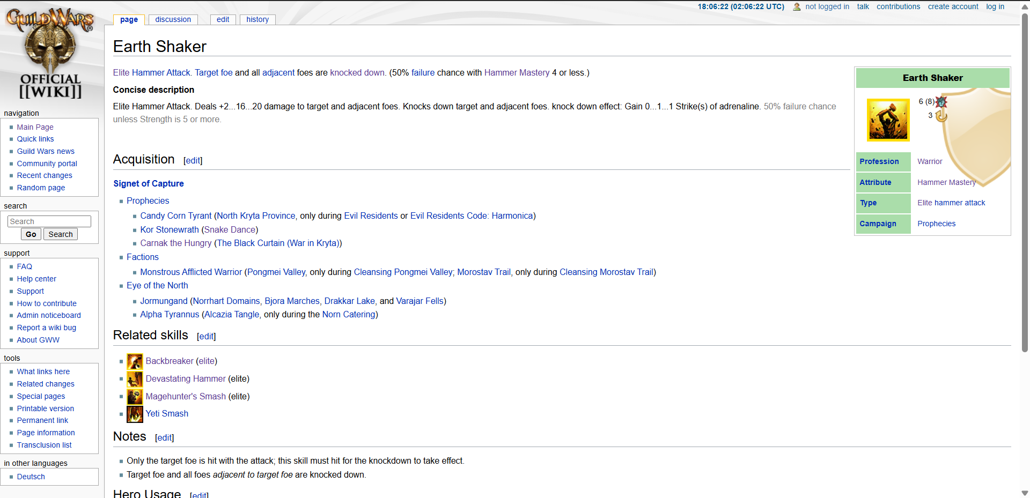
Task: Click the user icon beside not logged in
Action: point(797,7)
